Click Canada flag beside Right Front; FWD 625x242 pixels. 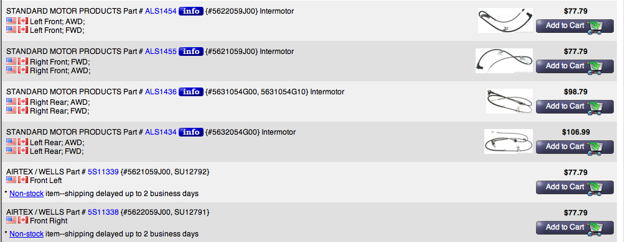tap(23, 61)
